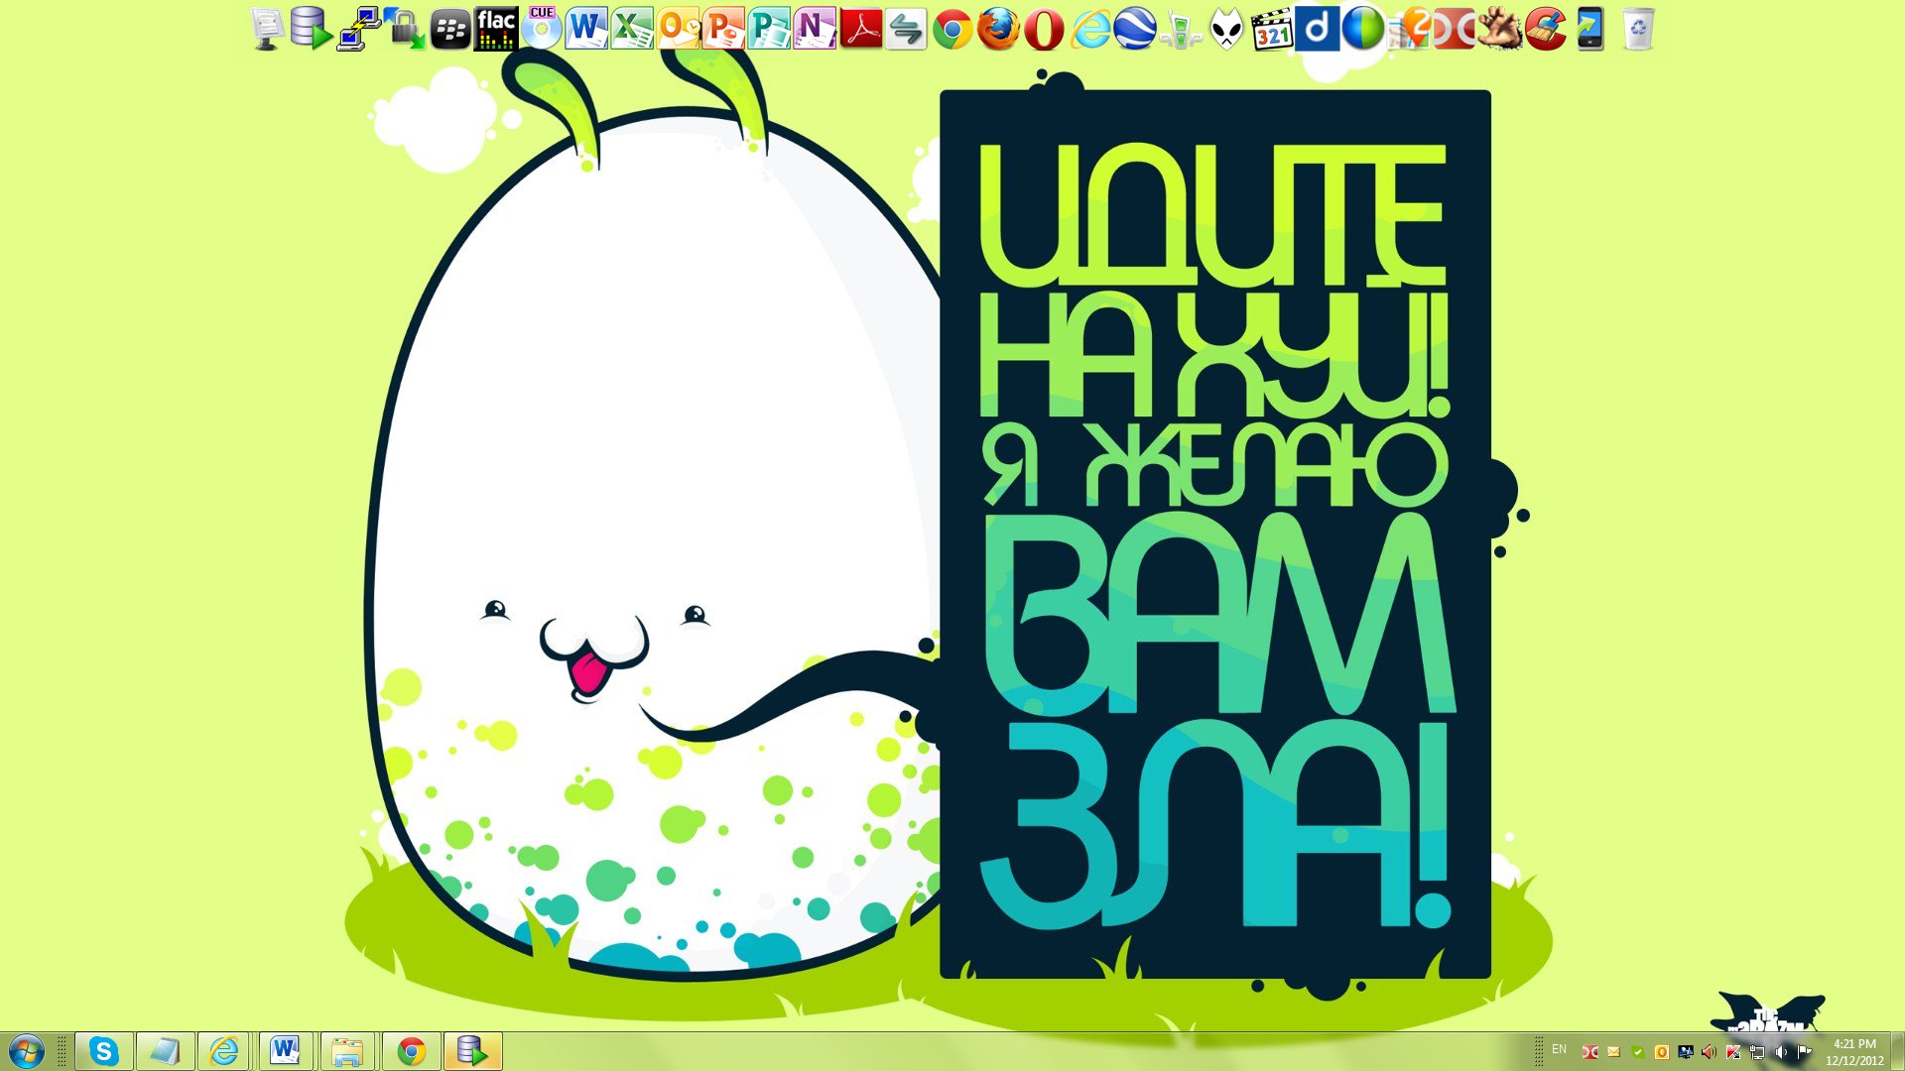The width and height of the screenshot is (1905, 1071).
Task: Open the flac audio tool icon
Action: (x=495, y=28)
